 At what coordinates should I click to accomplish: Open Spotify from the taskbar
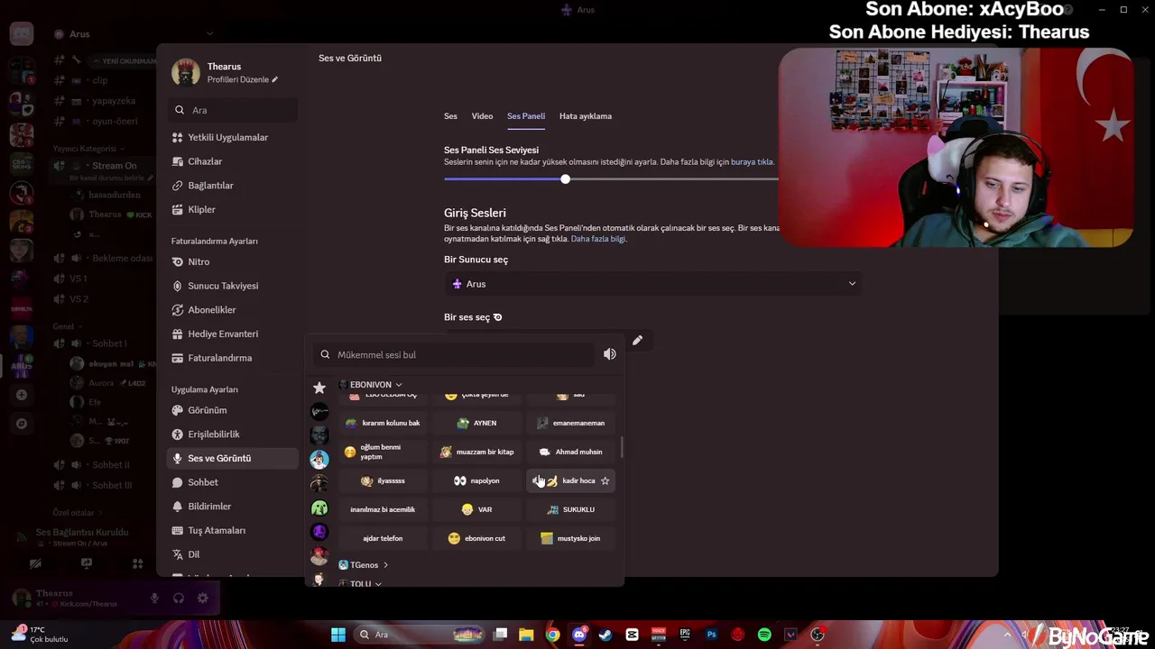coord(764,635)
